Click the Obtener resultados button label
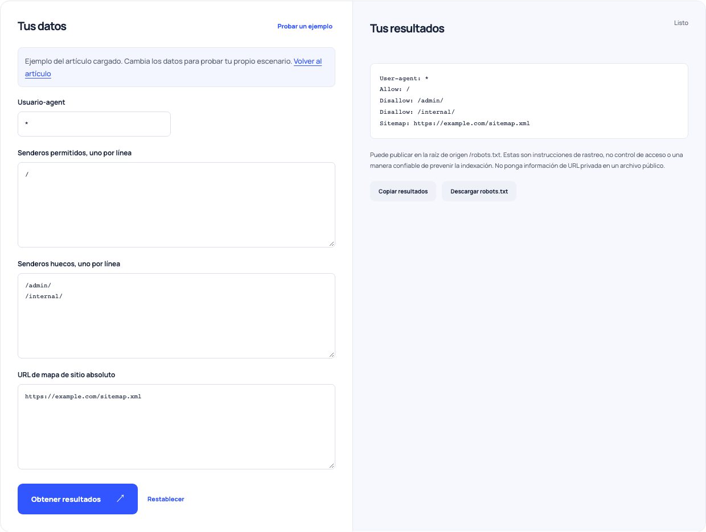The image size is (706, 532). 66,499
